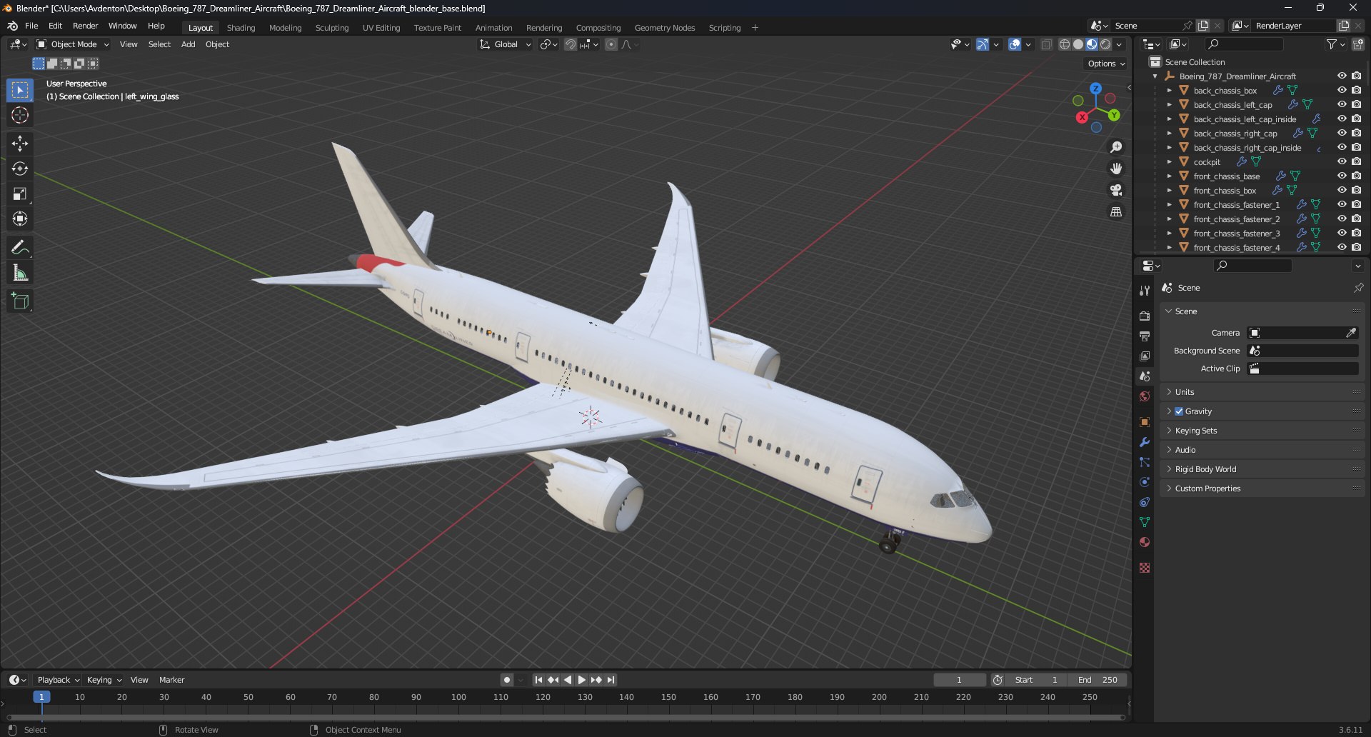Pick the Measure tool
Screen dimensions: 1371x737
coord(20,273)
